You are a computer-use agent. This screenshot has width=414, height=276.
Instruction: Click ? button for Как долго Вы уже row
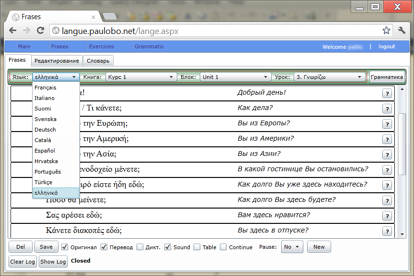(x=387, y=185)
